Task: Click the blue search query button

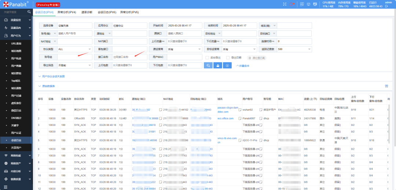Action: [x=208, y=65]
